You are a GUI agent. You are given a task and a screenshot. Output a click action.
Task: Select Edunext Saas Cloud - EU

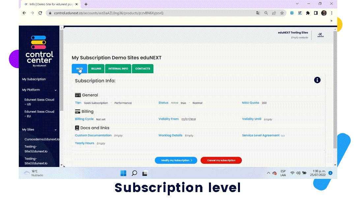[x=39, y=114]
